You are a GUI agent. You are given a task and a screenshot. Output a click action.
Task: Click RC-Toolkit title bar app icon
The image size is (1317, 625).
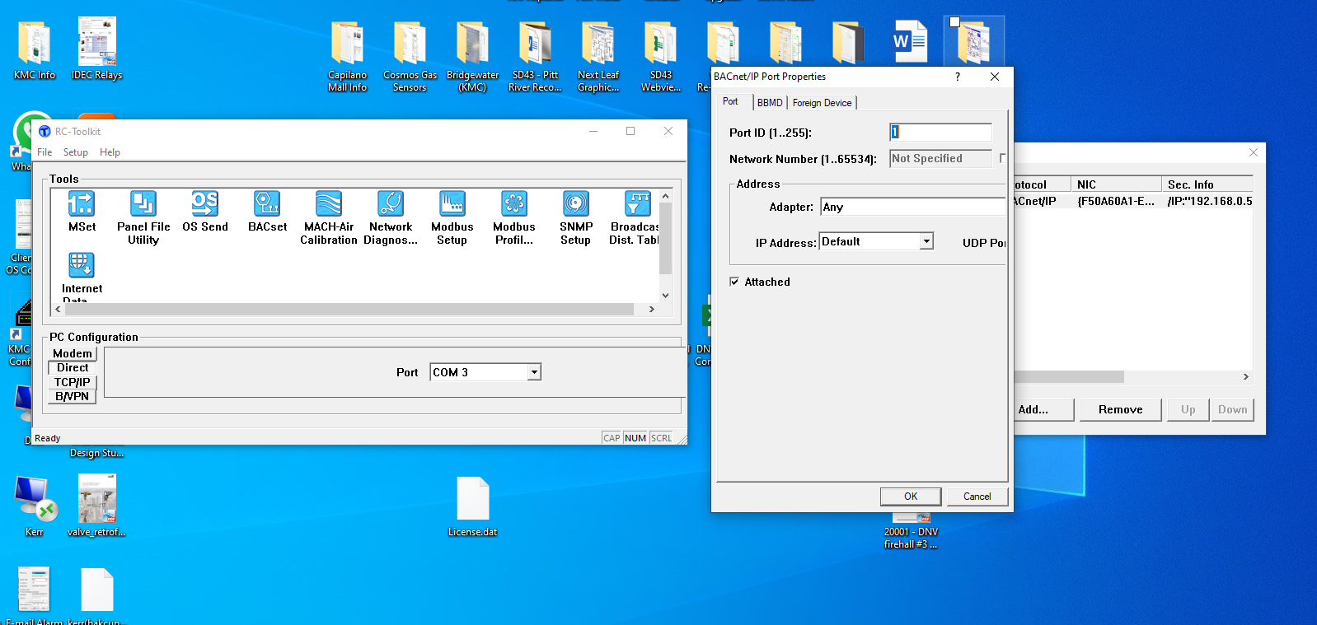[x=45, y=131]
